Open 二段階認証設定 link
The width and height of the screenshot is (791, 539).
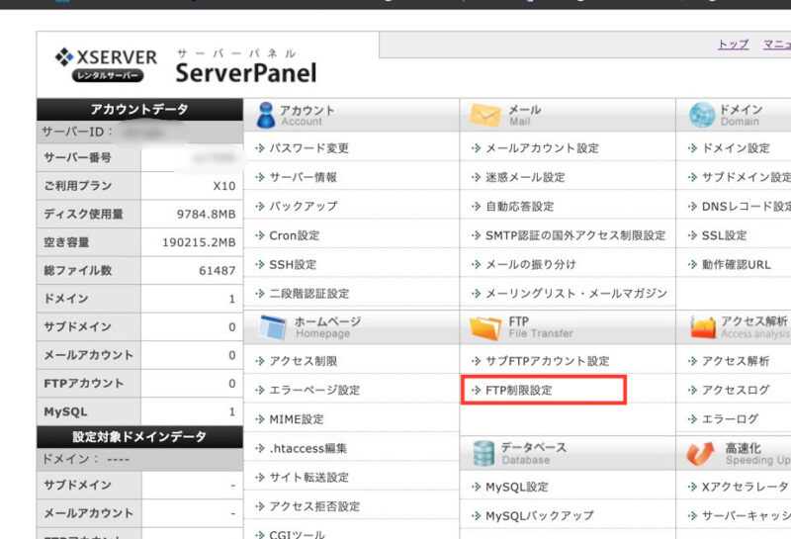(x=308, y=294)
